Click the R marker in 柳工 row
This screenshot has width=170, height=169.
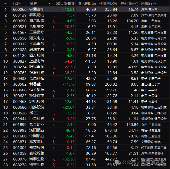point(54,113)
